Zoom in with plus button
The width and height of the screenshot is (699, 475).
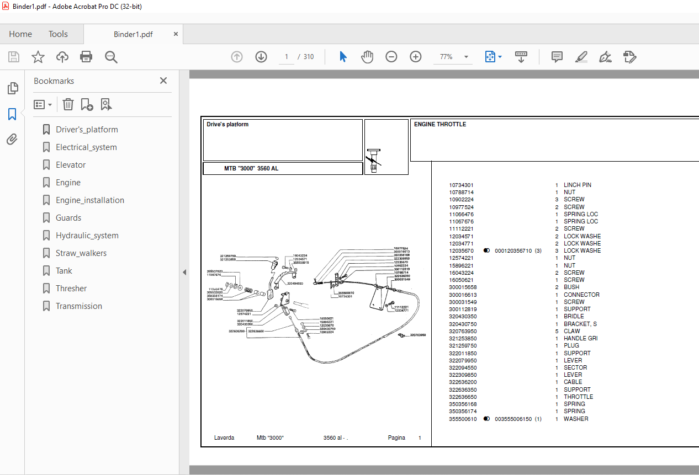pyautogui.click(x=416, y=57)
